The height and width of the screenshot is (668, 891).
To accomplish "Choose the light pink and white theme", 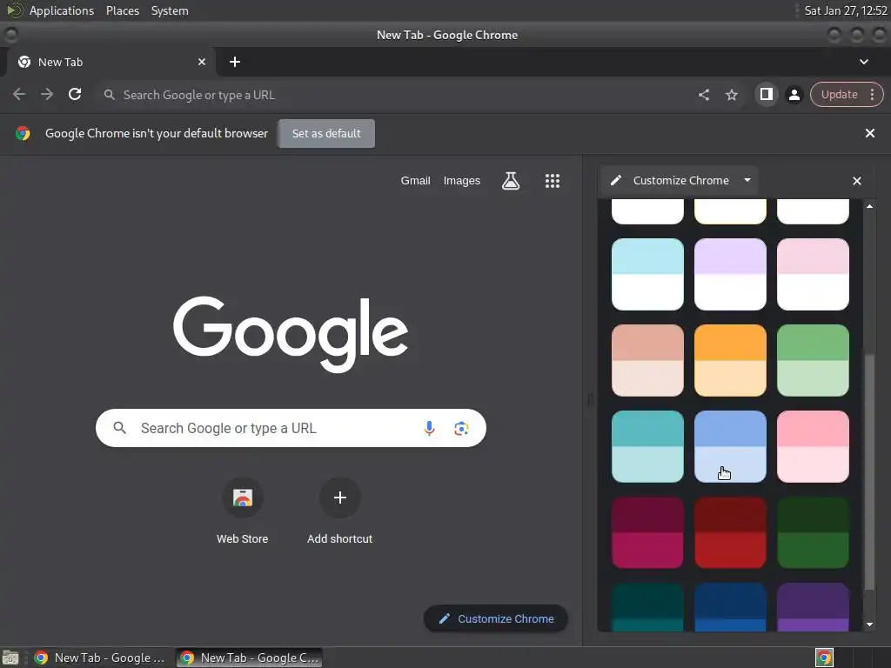I will [x=813, y=274].
